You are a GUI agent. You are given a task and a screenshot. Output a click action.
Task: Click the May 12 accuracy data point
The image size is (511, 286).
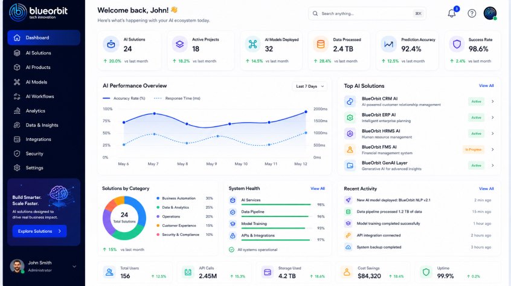[306, 112]
